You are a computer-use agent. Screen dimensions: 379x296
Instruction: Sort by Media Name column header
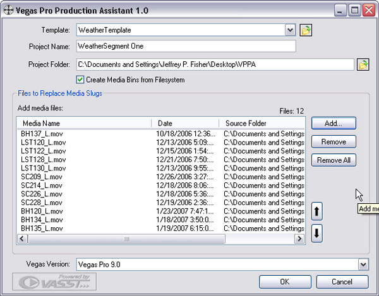[84, 123]
